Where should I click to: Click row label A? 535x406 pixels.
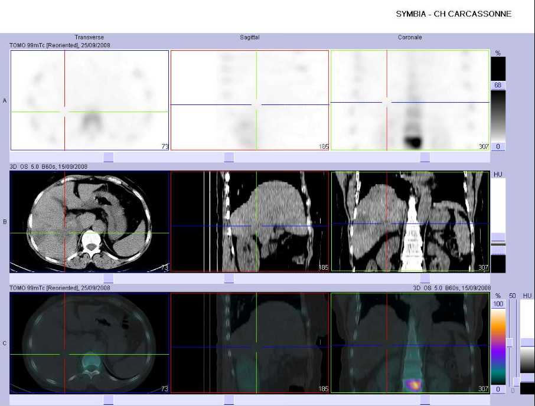[5, 100]
